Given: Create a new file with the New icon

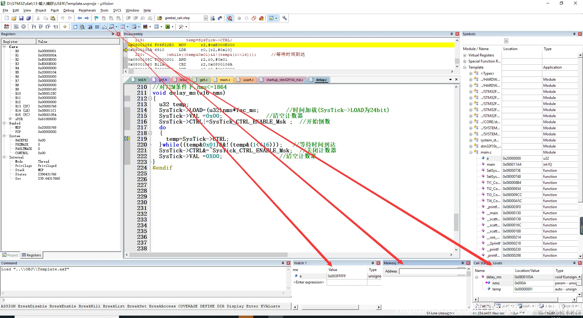Looking at the screenshot, I should 7,18.
